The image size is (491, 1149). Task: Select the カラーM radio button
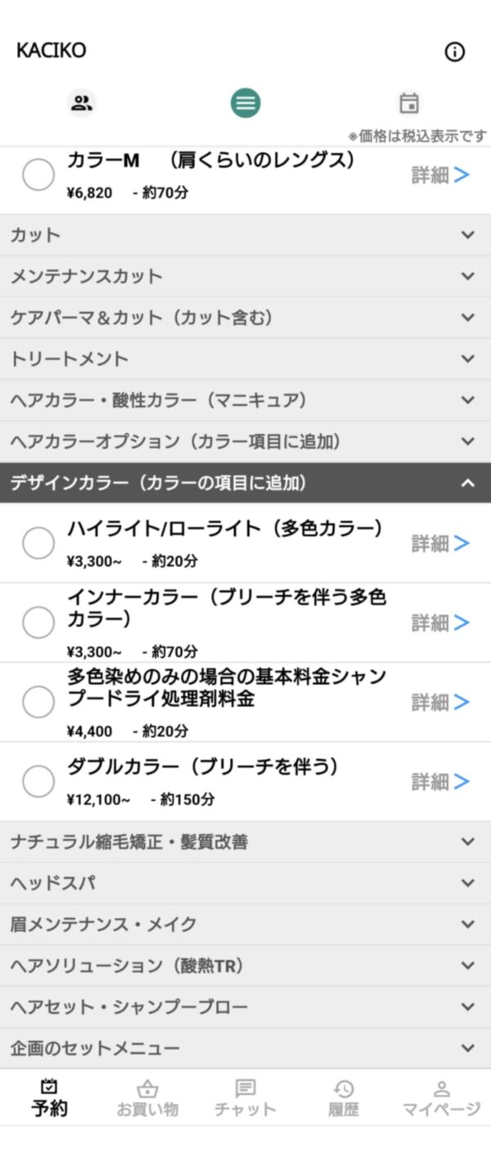coord(38,174)
